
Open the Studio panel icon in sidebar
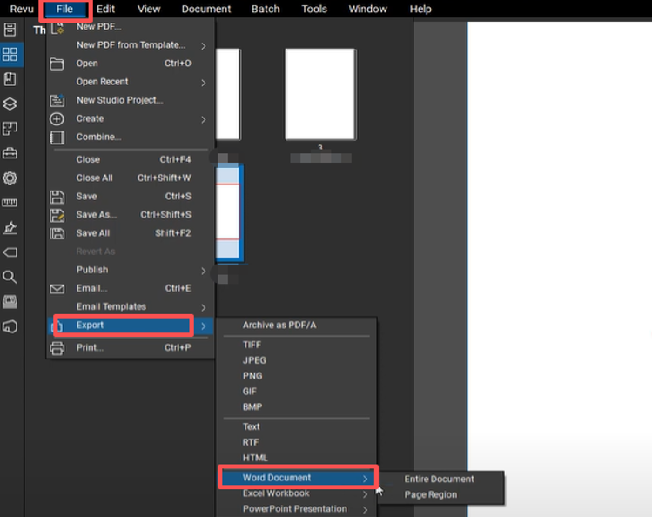click(x=10, y=302)
